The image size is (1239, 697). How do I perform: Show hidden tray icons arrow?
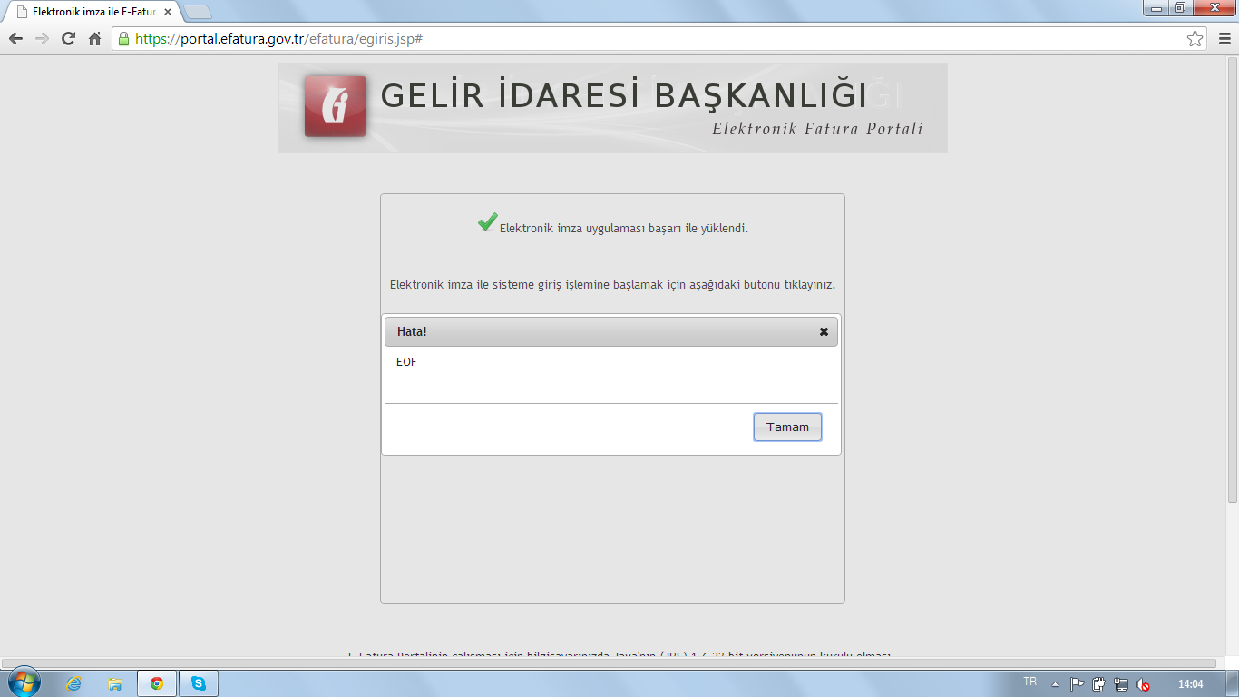[x=1055, y=684]
